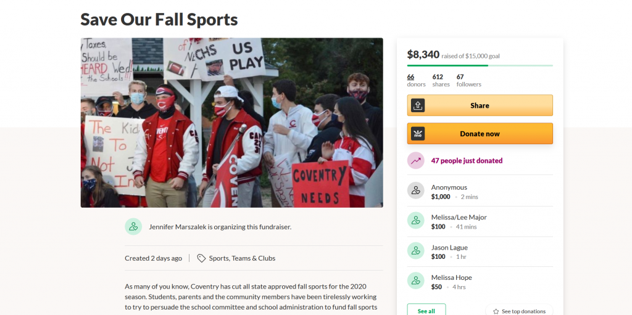This screenshot has height=315, width=632.
Task: Click the category tag icon
Action: 201,258
